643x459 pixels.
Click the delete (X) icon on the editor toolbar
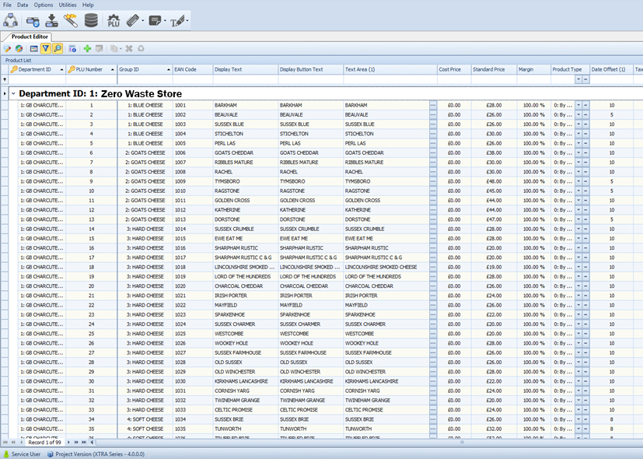tap(128, 48)
